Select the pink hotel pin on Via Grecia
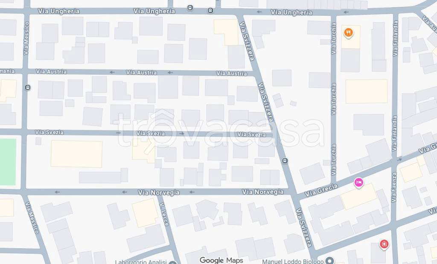 [358, 183]
